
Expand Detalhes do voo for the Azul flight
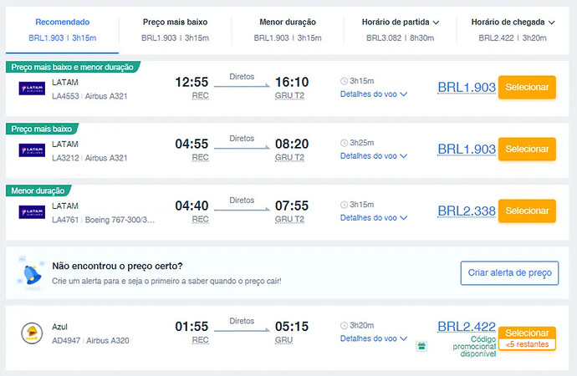tap(374, 338)
